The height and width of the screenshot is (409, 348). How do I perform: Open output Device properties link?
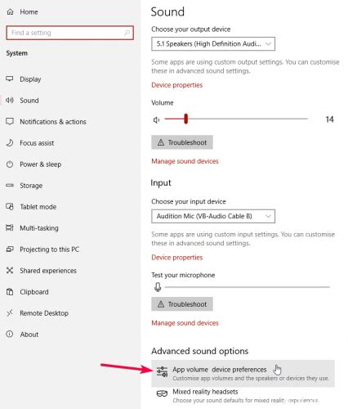[177, 85]
